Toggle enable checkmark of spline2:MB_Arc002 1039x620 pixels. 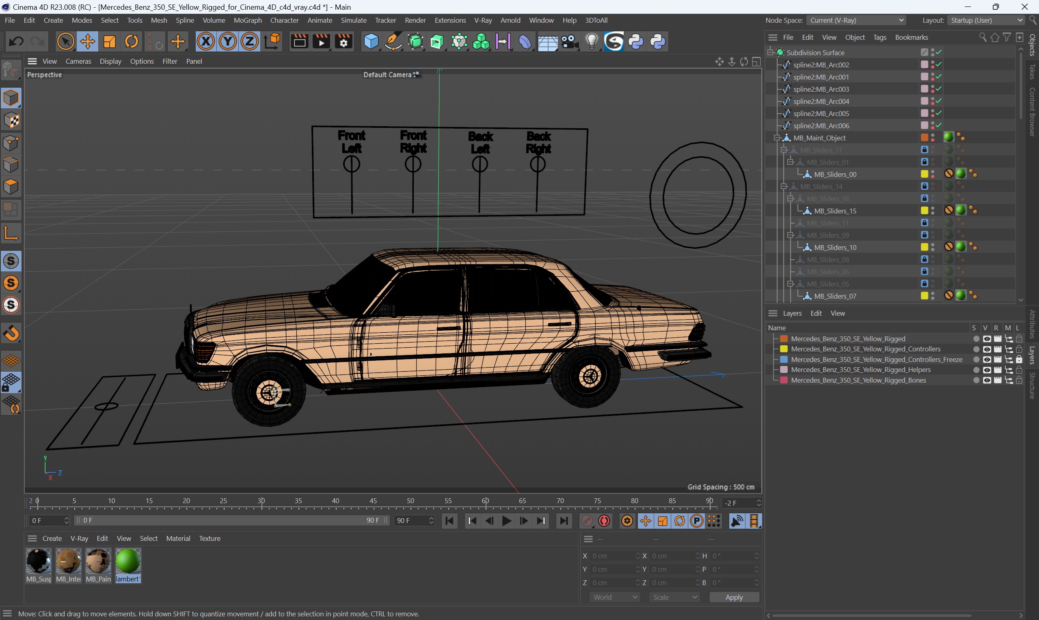(939, 65)
